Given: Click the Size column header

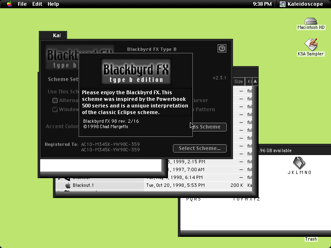Looking at the screenshot, I should [239, 81].
